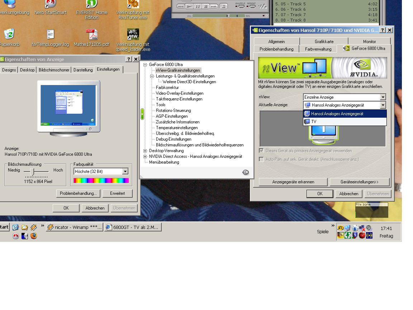Click help button in Eigenschaften von Anzeige

(129, 59)
